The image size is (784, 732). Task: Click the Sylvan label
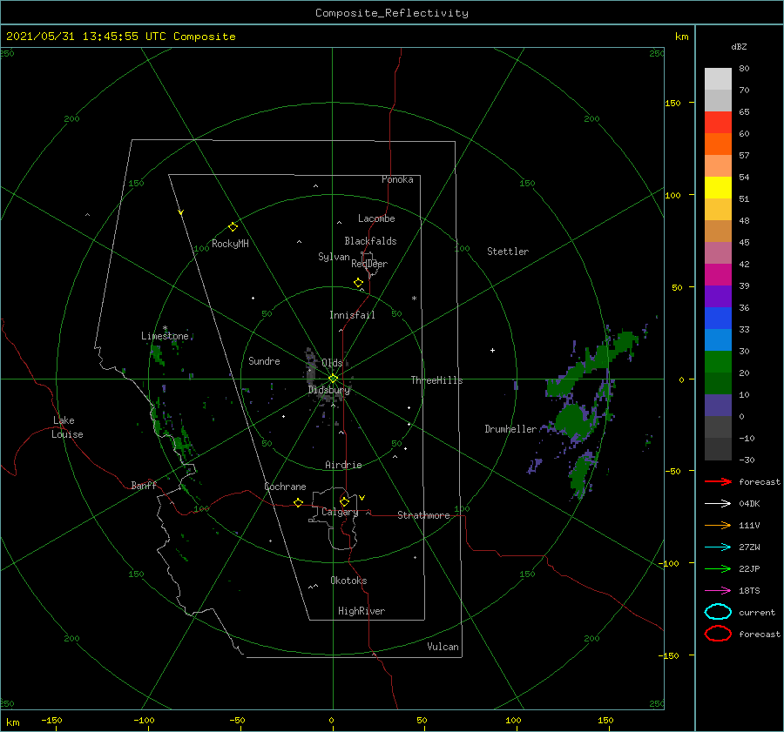334,257
